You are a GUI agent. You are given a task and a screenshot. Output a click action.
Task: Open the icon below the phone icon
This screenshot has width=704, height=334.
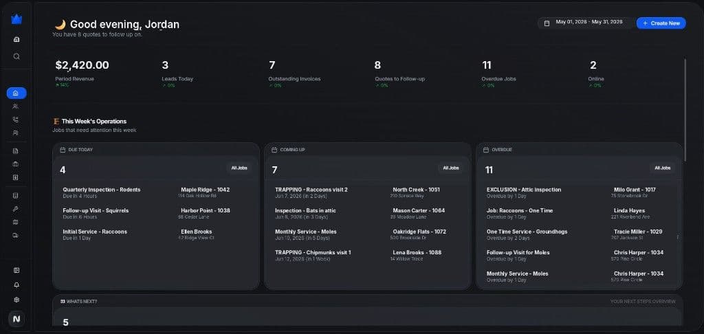coord(16,133)
